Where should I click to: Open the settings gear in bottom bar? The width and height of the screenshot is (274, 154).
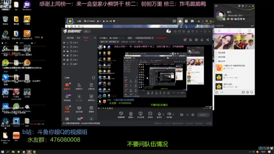[x=193, y=115]
